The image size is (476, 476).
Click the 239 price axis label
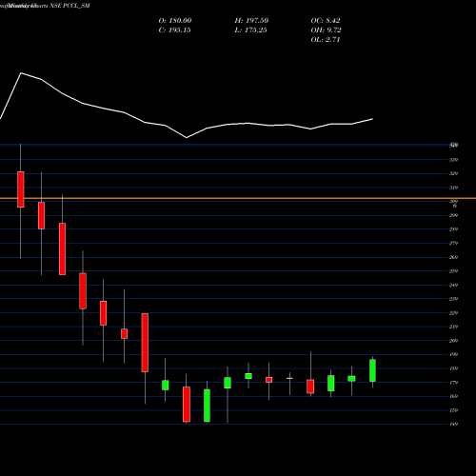pos(453,299)
